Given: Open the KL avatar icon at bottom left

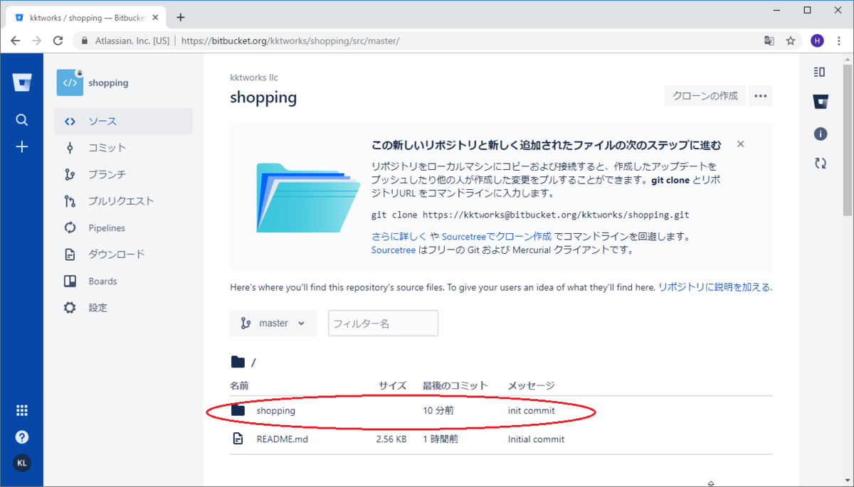Looking at the screenshot, I should click(x=22, y=463).
